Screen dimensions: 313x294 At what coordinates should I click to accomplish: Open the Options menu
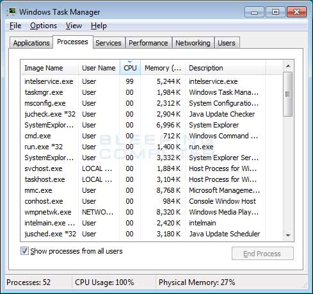pyautogui.click(x=44, y=26)
